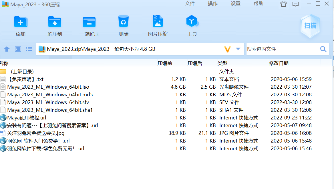Click the globe icon of 羽兔网-软件入门免费学！.url
334x189 pixels.
tap(3, 141)
